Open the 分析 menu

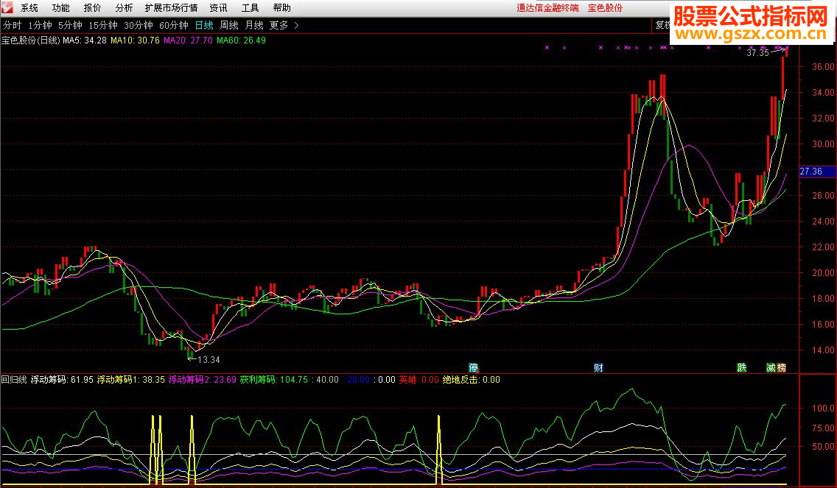coord(124,8)
